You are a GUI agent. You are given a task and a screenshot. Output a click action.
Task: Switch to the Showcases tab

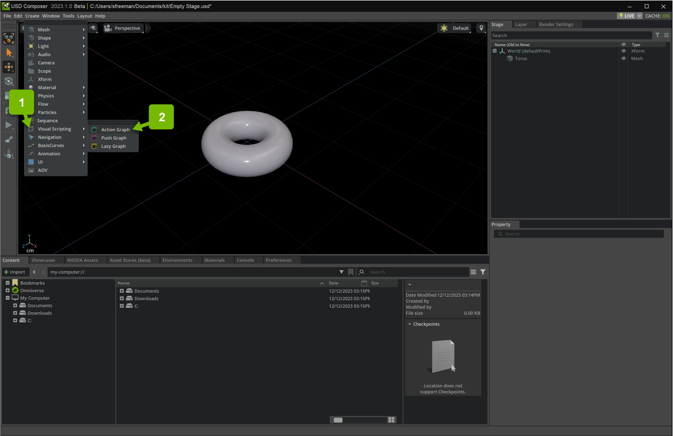[43, 260]
